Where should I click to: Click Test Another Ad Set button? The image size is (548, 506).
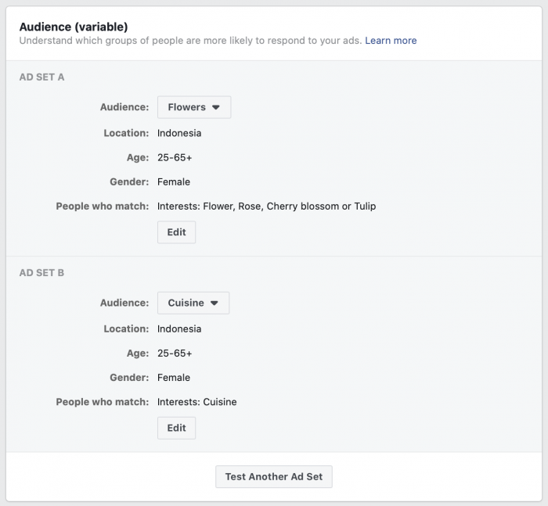(274, 476)
